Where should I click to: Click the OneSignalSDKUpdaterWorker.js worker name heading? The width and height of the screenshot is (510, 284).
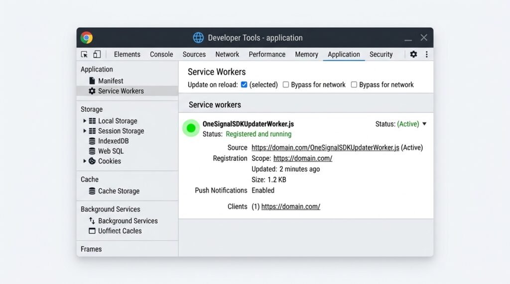[248, 124]
